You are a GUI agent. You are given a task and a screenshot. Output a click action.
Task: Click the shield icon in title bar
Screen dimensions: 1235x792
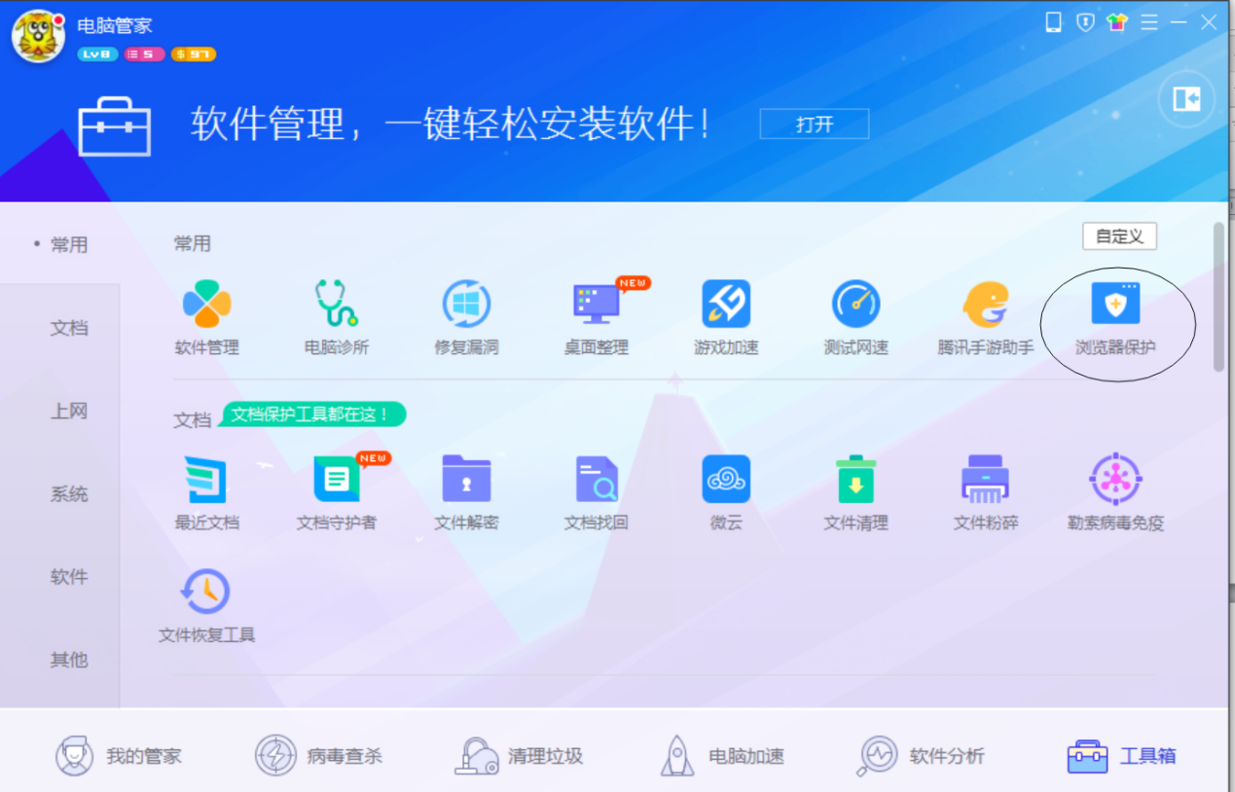pyautogui.click(x=1085, y=22)
